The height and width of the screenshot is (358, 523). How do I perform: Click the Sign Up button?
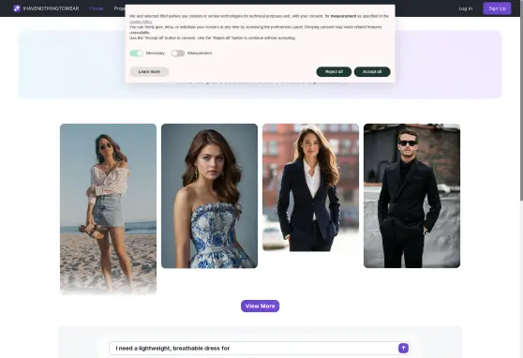click(x=497, y=8)
